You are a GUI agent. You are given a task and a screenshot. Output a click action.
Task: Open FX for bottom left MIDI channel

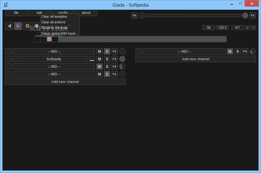tap(115, 74)
